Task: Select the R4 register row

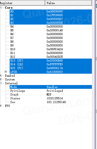Action: coord(51,26)
